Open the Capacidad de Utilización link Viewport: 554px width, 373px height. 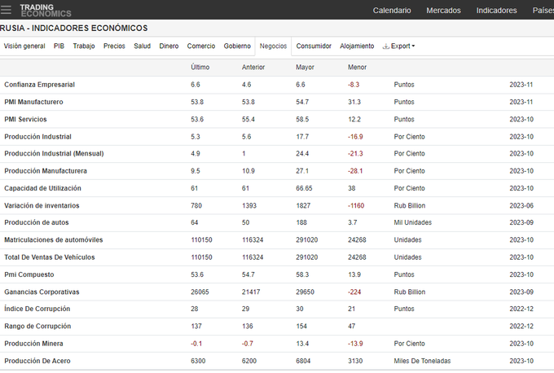pos(42,188)
